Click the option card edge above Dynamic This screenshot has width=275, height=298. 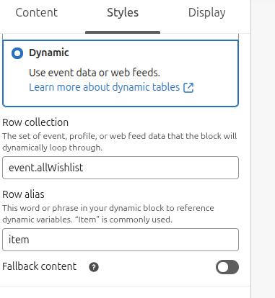pyautogui.click(x=121, y=37)
